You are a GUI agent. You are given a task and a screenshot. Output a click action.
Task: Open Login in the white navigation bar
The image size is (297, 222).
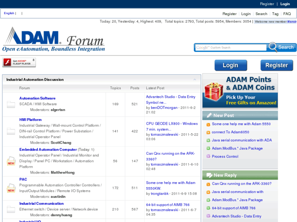246,14
